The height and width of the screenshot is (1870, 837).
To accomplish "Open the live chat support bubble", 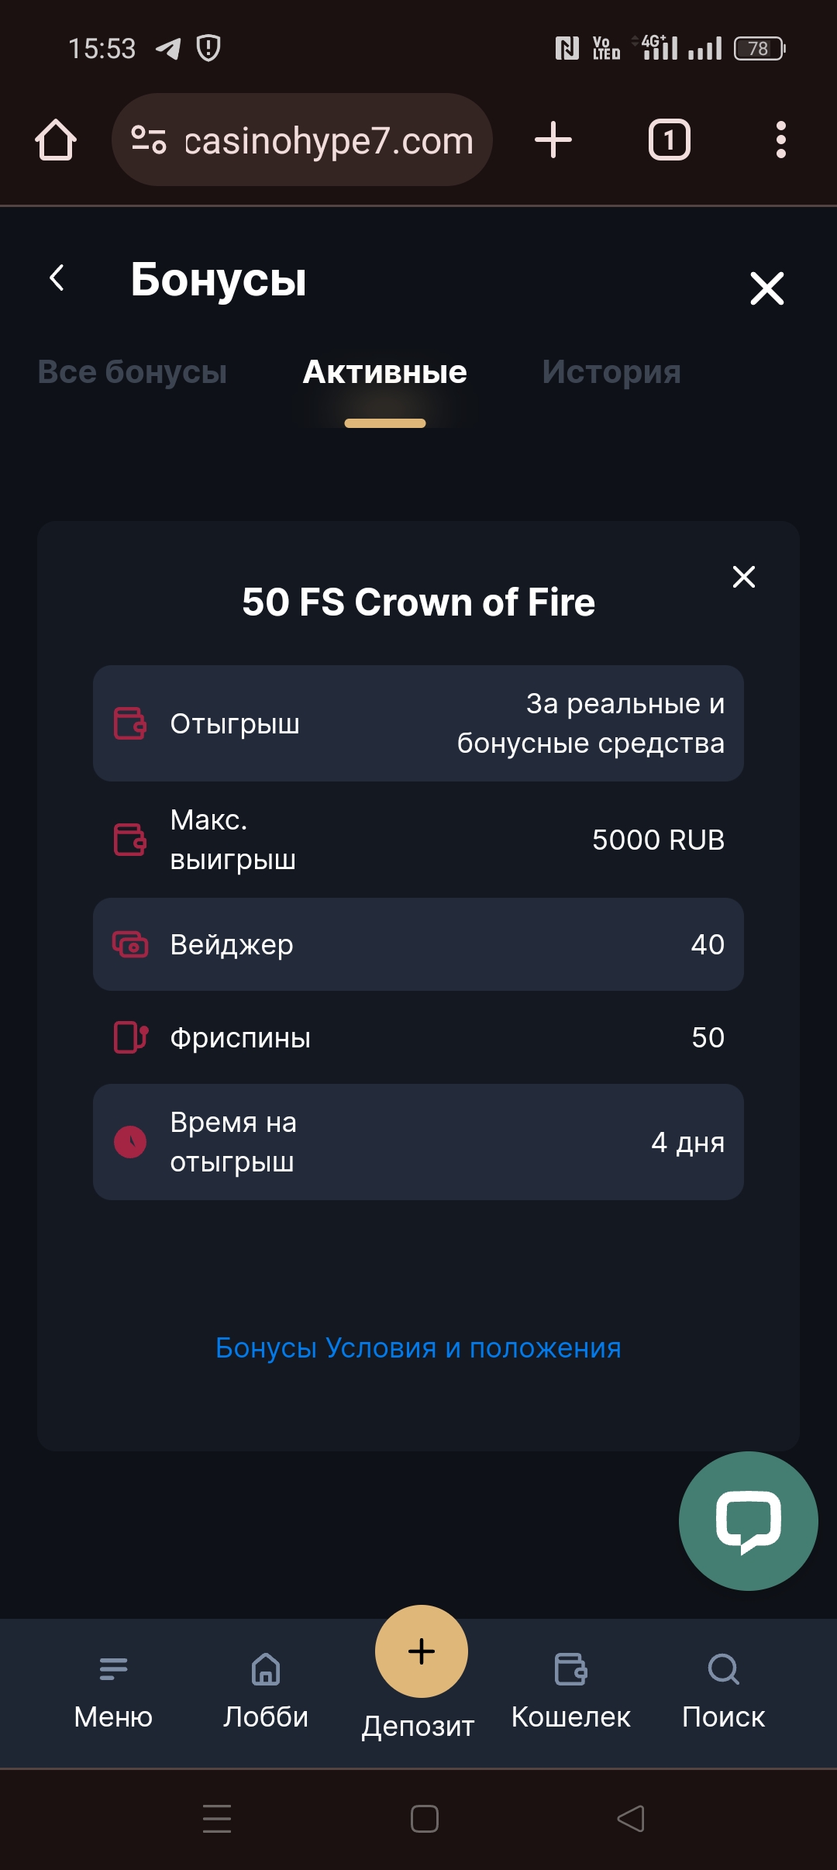I will [x=748, y=1521].
